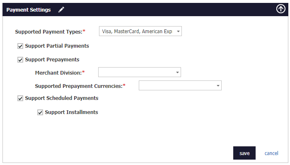Click the Support Scheduled Payments label text
Screen dimensions: 290x165
pos(62,98)
